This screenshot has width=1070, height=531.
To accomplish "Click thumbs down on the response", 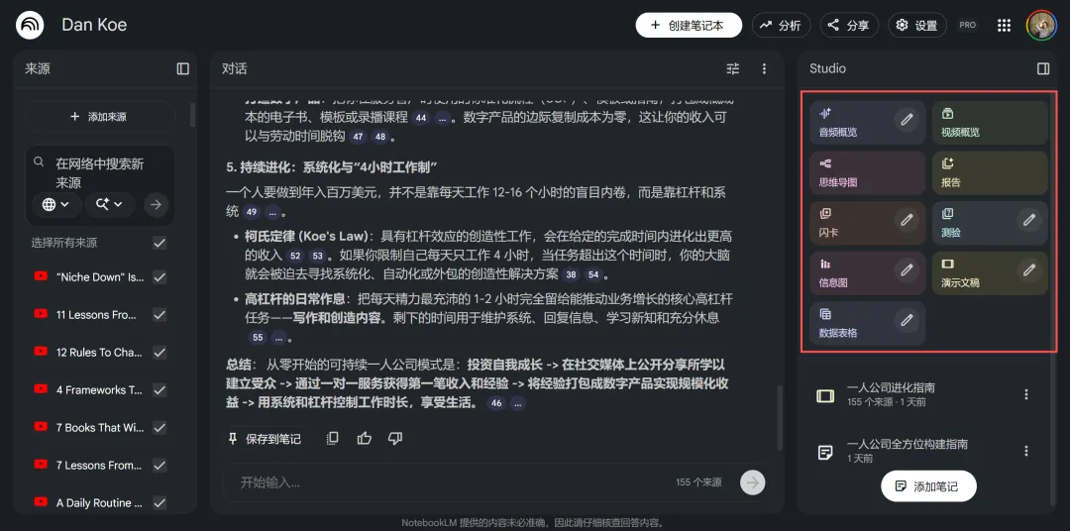I will click(x=395, y=438).
